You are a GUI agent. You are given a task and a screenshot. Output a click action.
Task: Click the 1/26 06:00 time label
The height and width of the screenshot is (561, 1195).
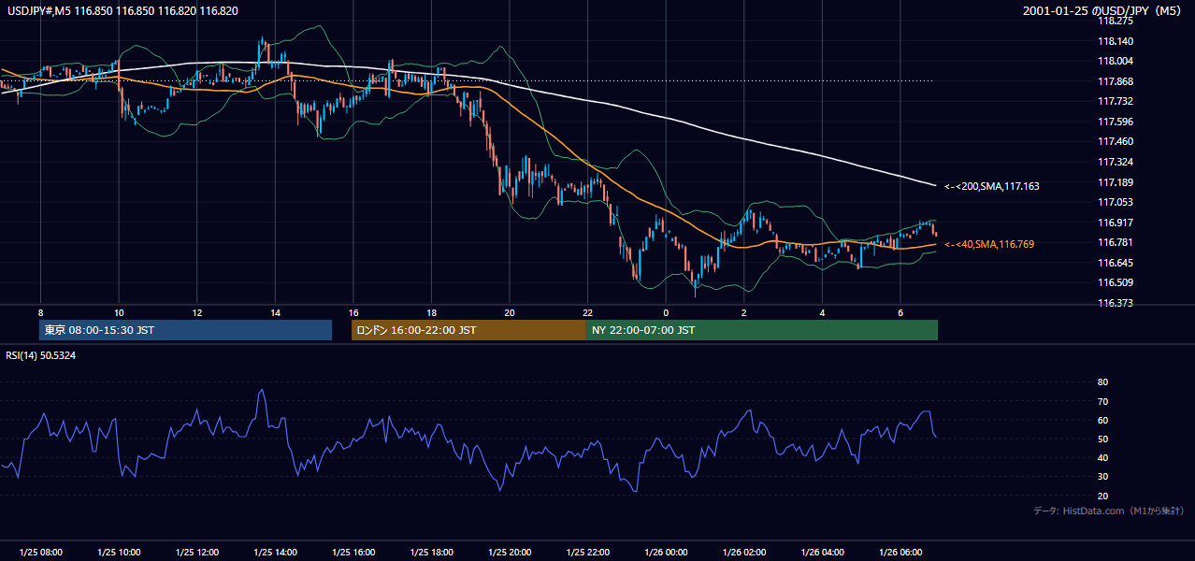pyautogui.click(x=900, y=553)
